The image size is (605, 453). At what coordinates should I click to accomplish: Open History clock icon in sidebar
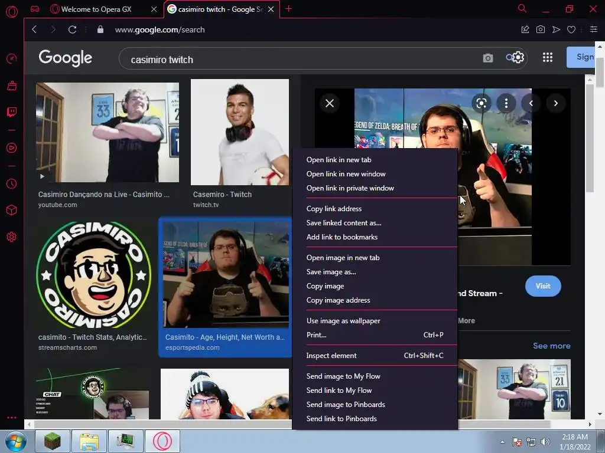12,184
